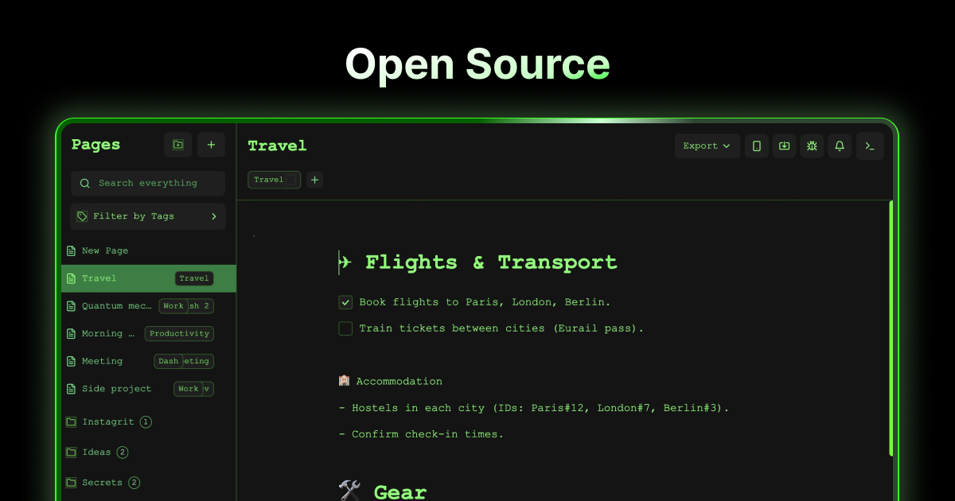955x501 pixels.
Task: Click the Hostels in each city line
Action: pyautogui.click(x=534, y=408)
